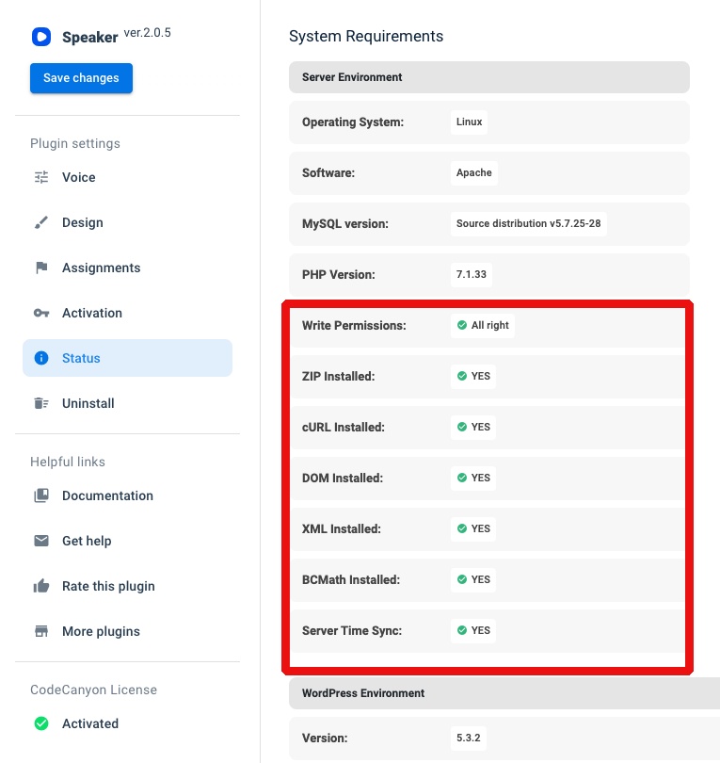Click the PHP Version 7.1.33 value
The width and height of the screenshot is (720, 763).
pos(472,275)
